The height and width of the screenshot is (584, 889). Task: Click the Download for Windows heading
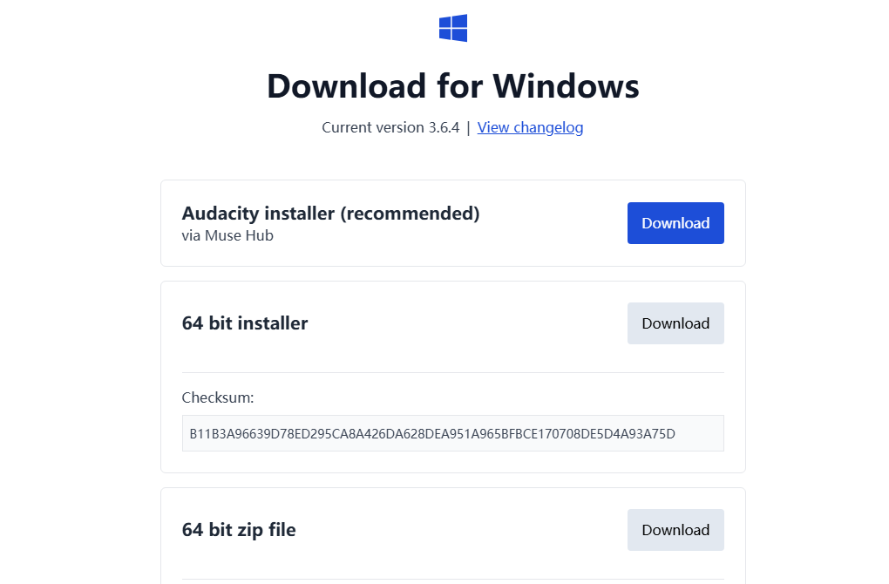tap(453, 86)
